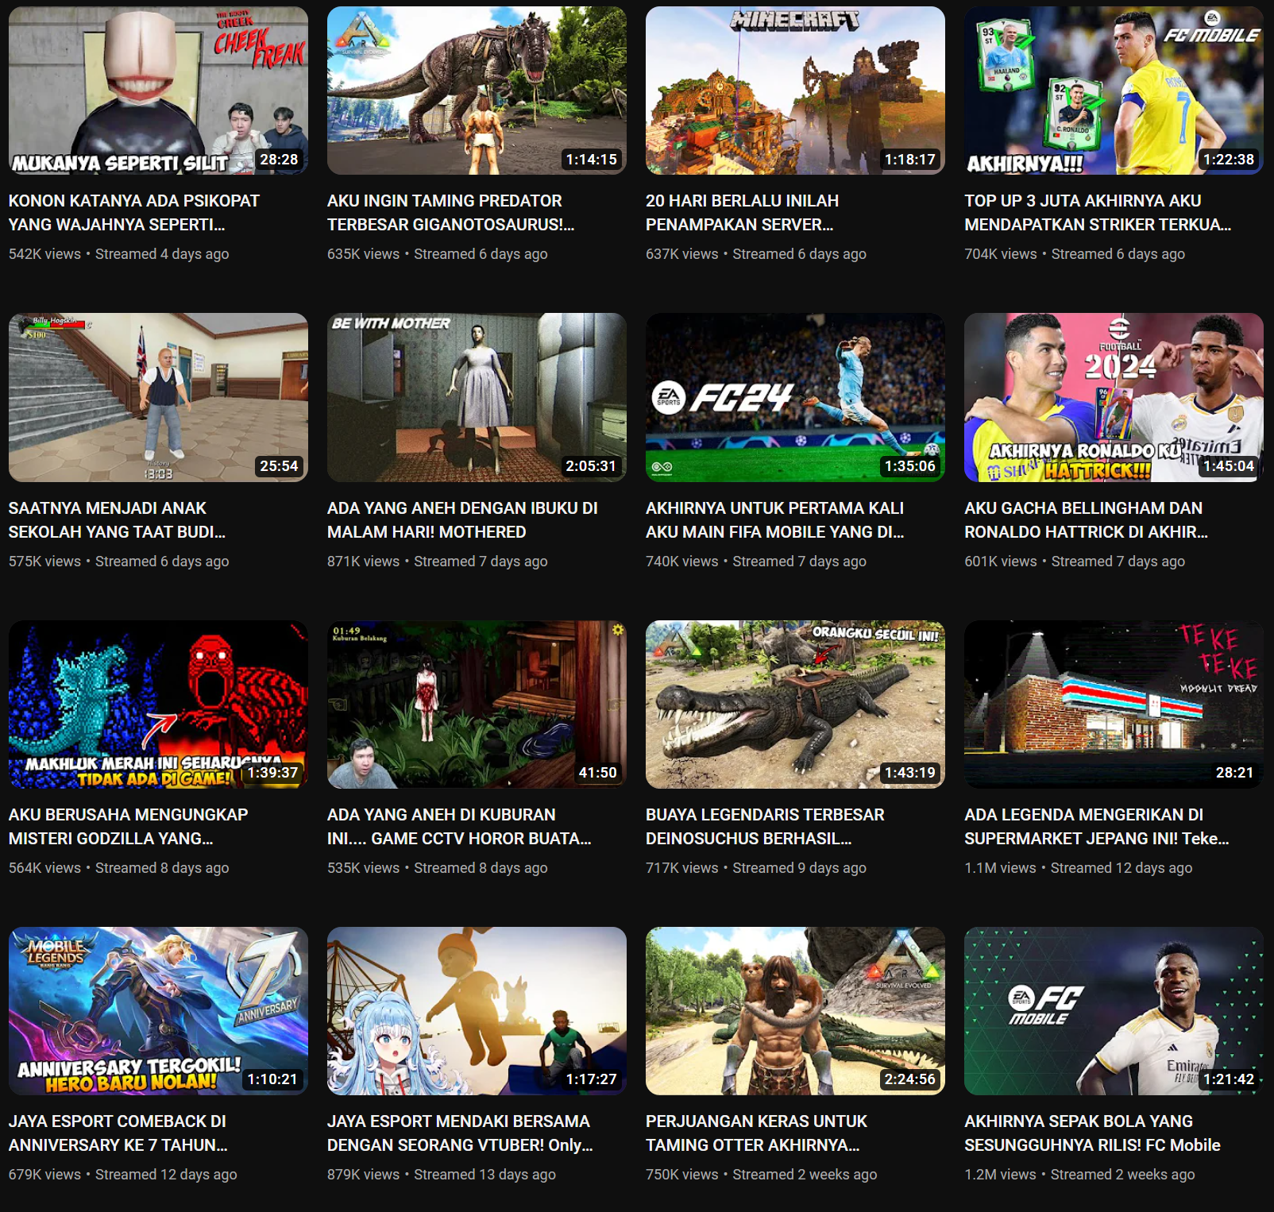Click '871K views • Streamed 7 days ago' text

coord(438,562)
